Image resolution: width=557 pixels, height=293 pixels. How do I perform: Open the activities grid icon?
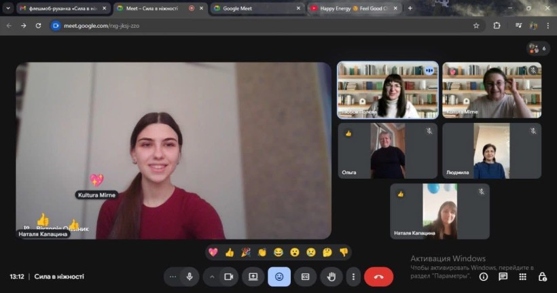(x=522, y=277)
